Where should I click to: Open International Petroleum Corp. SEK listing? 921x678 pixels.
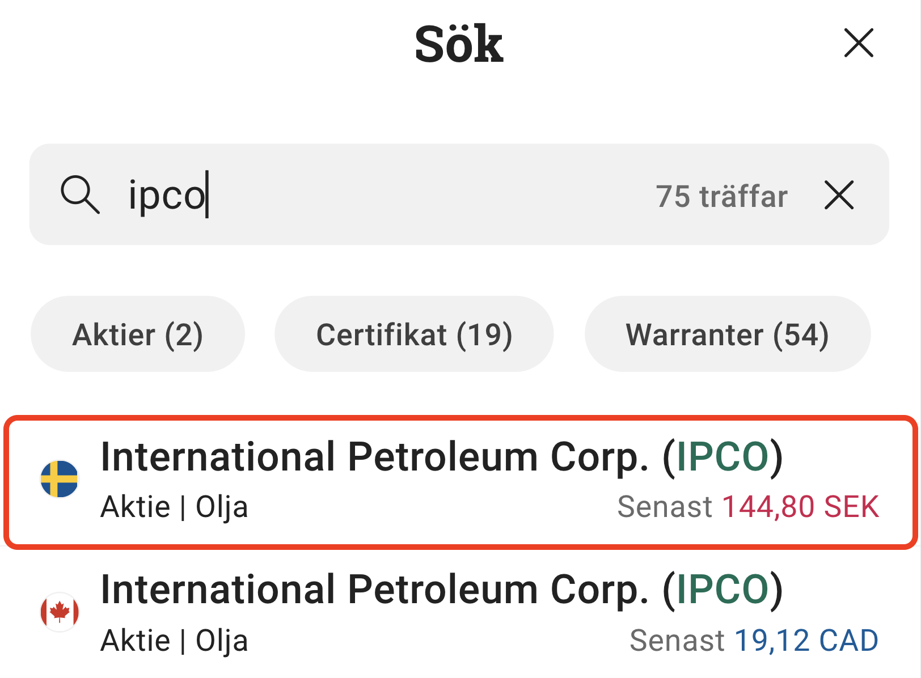click(x=374, y=457)
